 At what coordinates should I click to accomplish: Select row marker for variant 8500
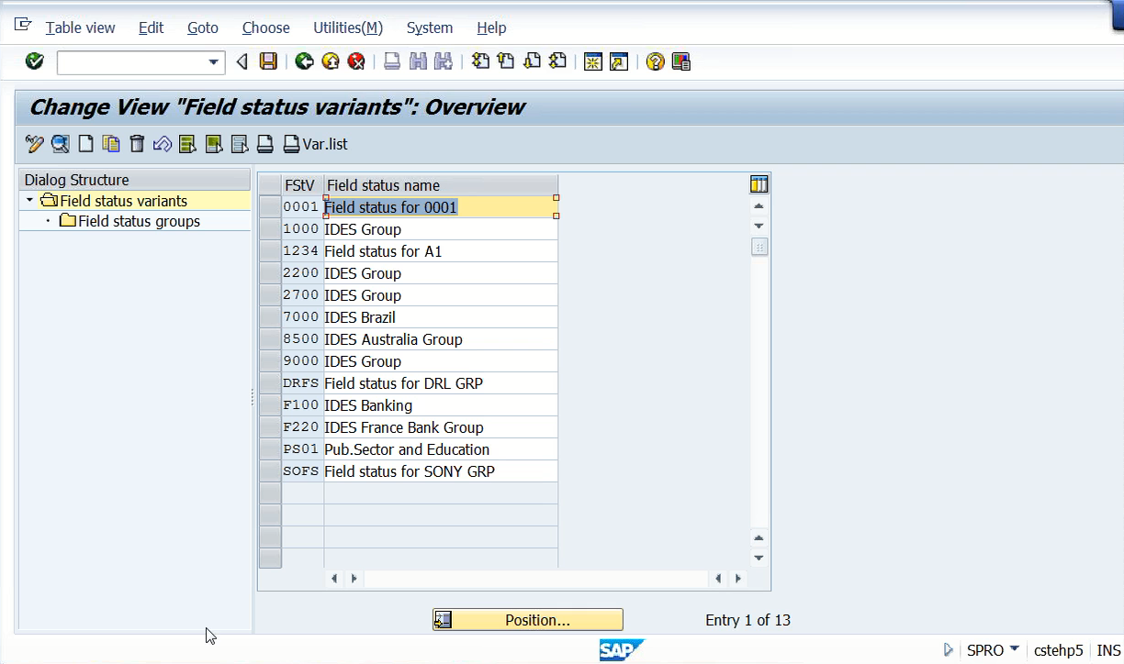(x=270, y=339)
